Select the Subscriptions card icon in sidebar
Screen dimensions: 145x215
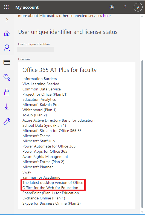click(7, 63)
